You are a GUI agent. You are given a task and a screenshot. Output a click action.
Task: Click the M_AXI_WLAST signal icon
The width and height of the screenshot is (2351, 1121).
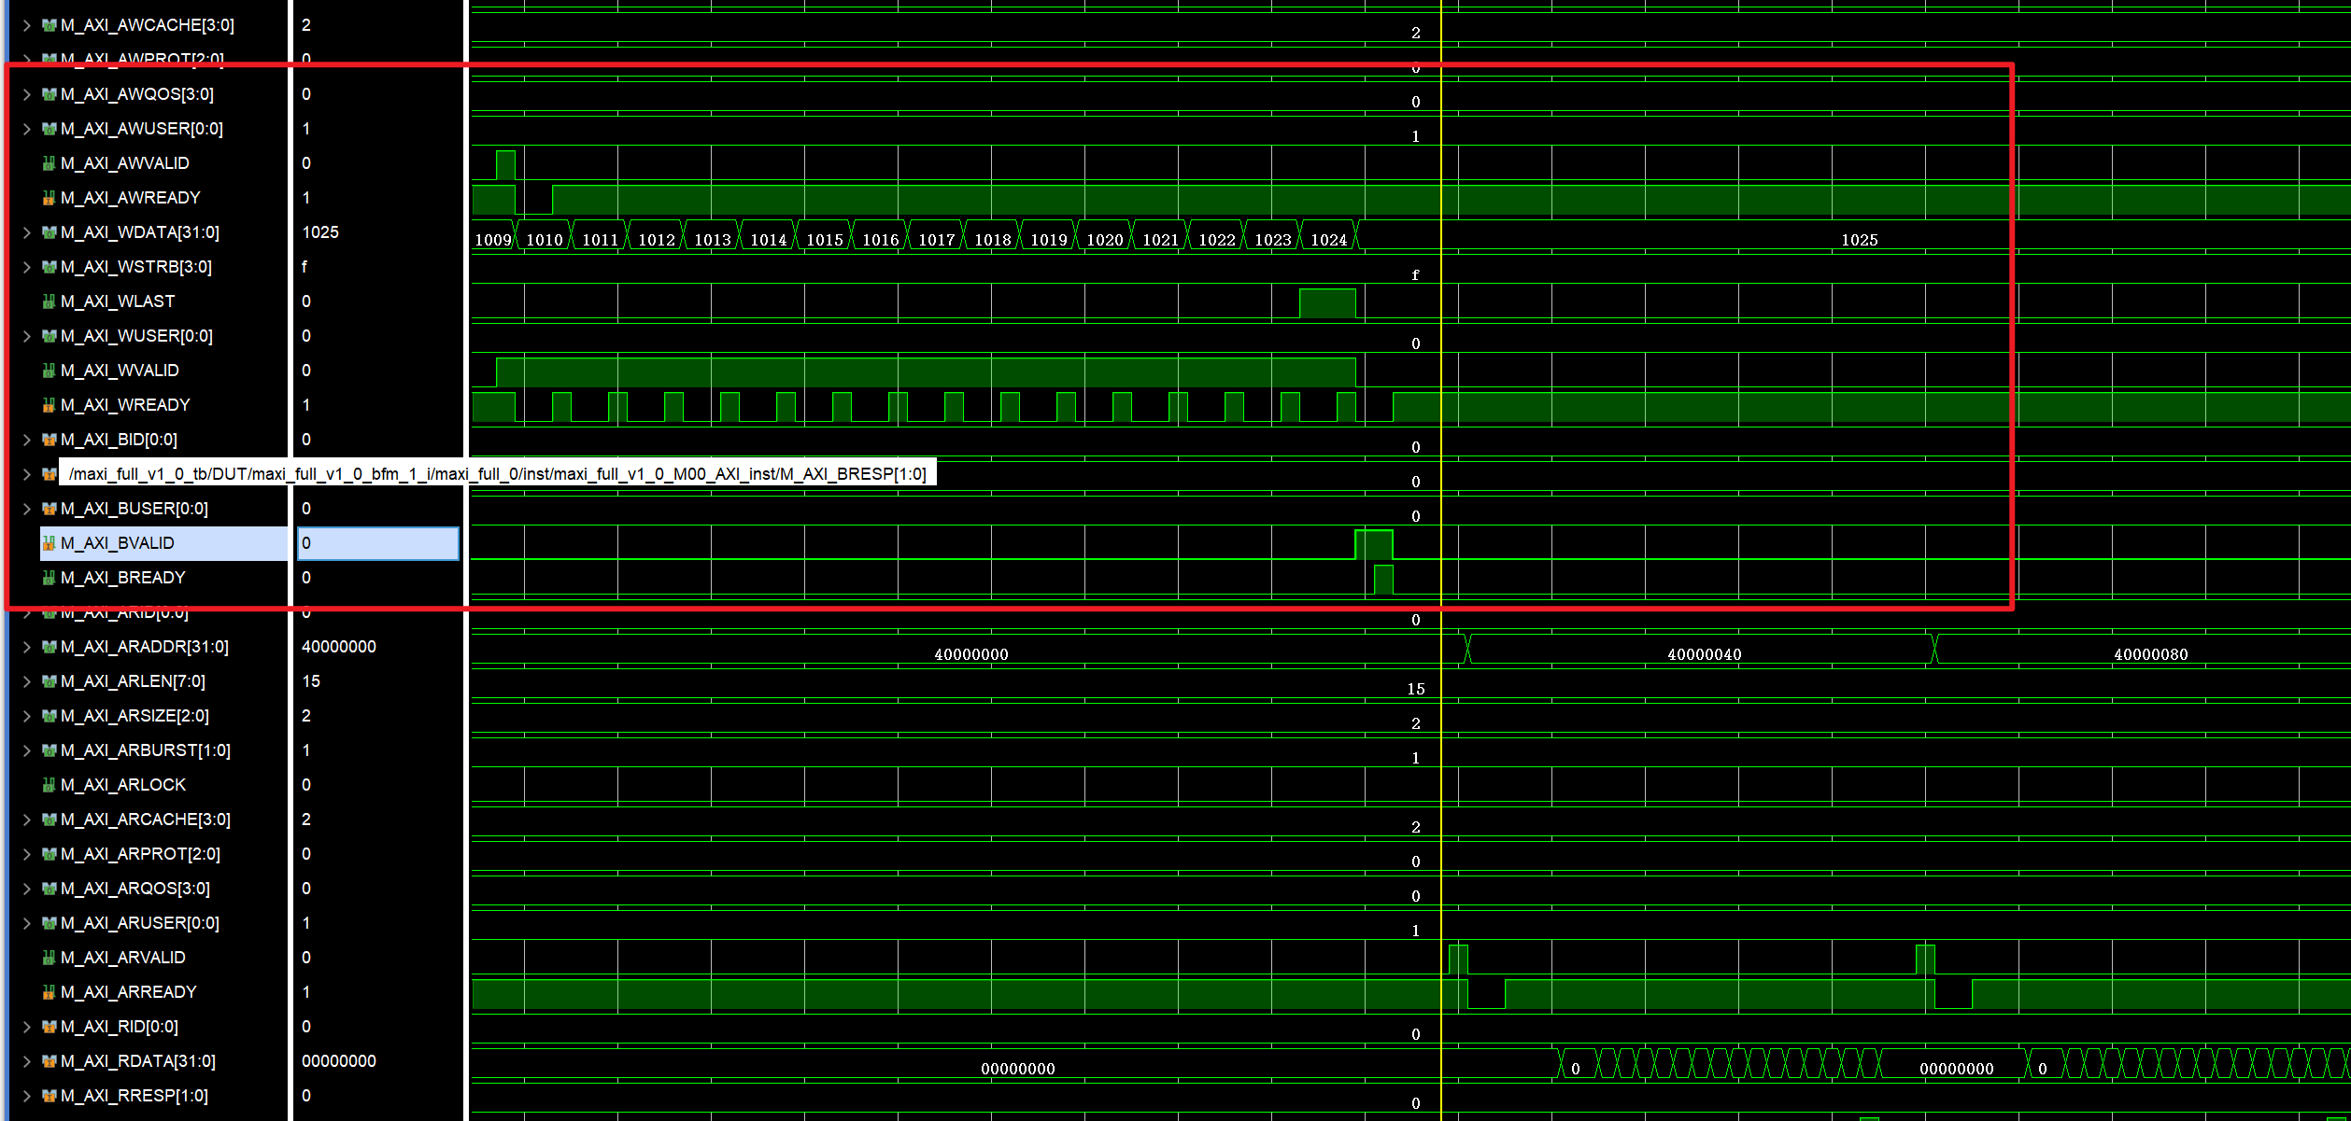tap(49, 301)
